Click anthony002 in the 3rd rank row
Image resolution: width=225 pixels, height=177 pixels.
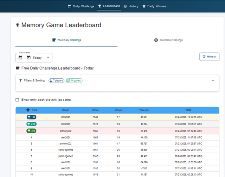(x=66, y=131)
